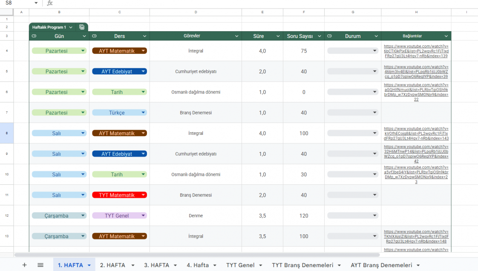Select the row 12 header number
The image size is (478, 271).
click(7, 216)
